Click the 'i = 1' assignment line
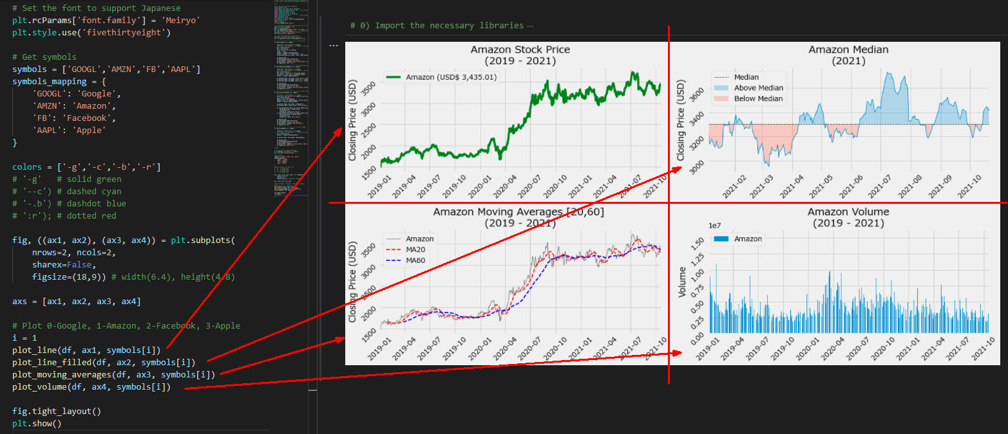The width and height of the screenshot is (1008, 434). (x=24, y=338)
